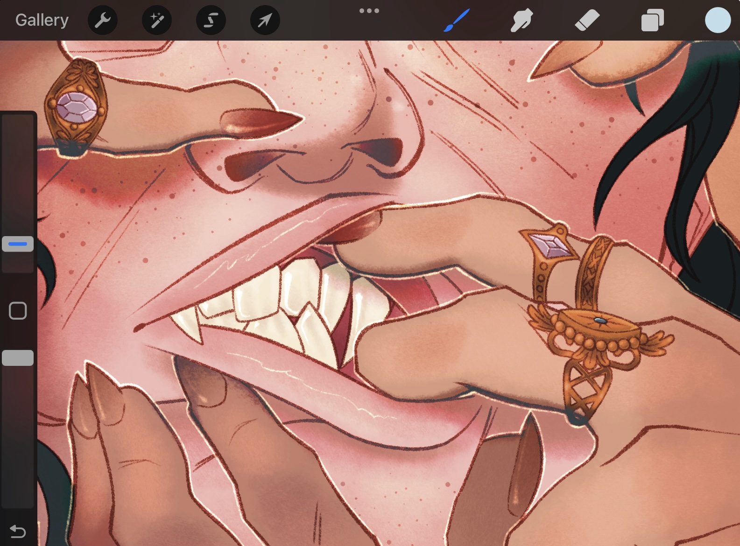Tap the undo arrow
Screen dimensions: 740x546
(x=18, y=531)
